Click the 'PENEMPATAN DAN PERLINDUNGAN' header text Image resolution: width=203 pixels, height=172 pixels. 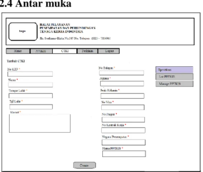[x=67, y=28]
